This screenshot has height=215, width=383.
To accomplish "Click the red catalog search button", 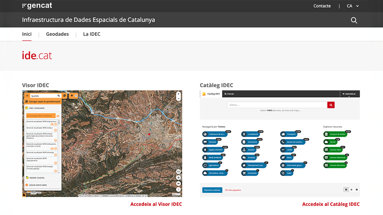I will [331, 105].
